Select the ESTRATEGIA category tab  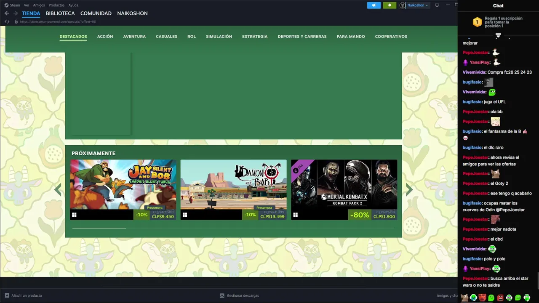(255, 37)
